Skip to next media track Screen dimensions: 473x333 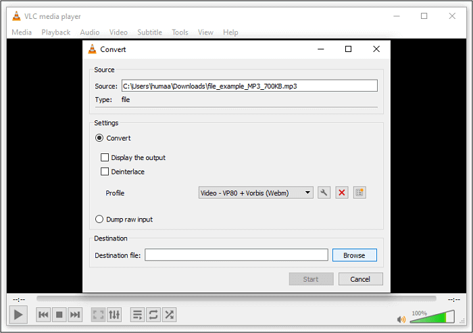pyautogui.click(x=75, y=315)
